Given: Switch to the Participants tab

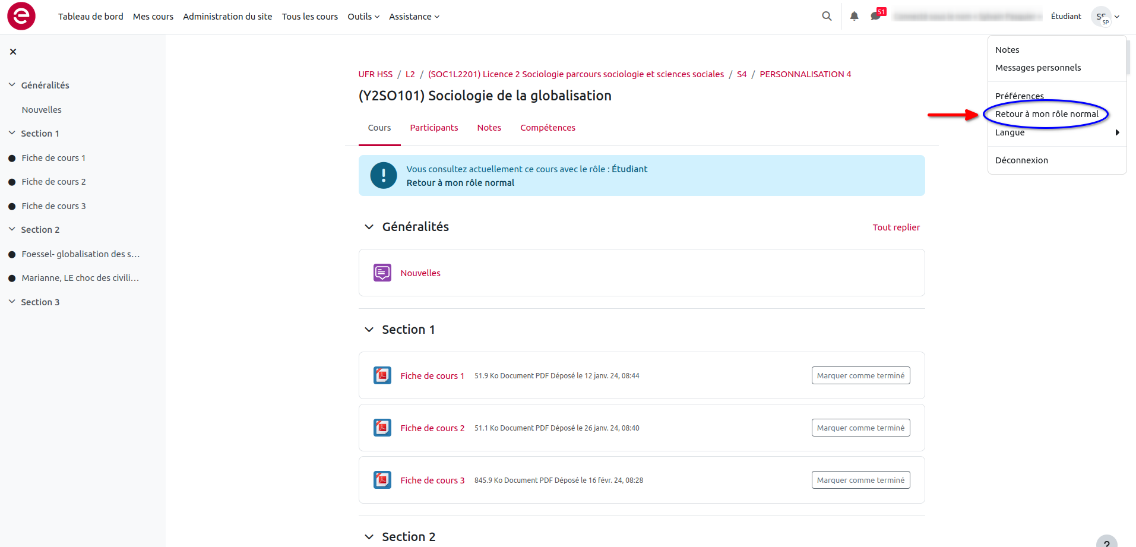Looking at the screenshot, I should tap(433, 128).
